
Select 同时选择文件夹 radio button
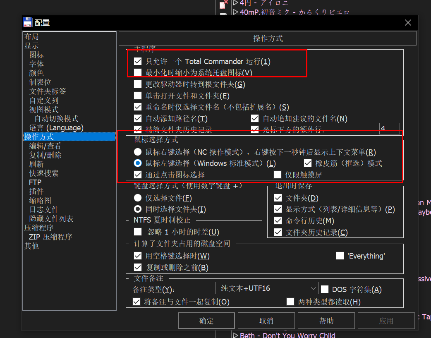coord(138,209)
